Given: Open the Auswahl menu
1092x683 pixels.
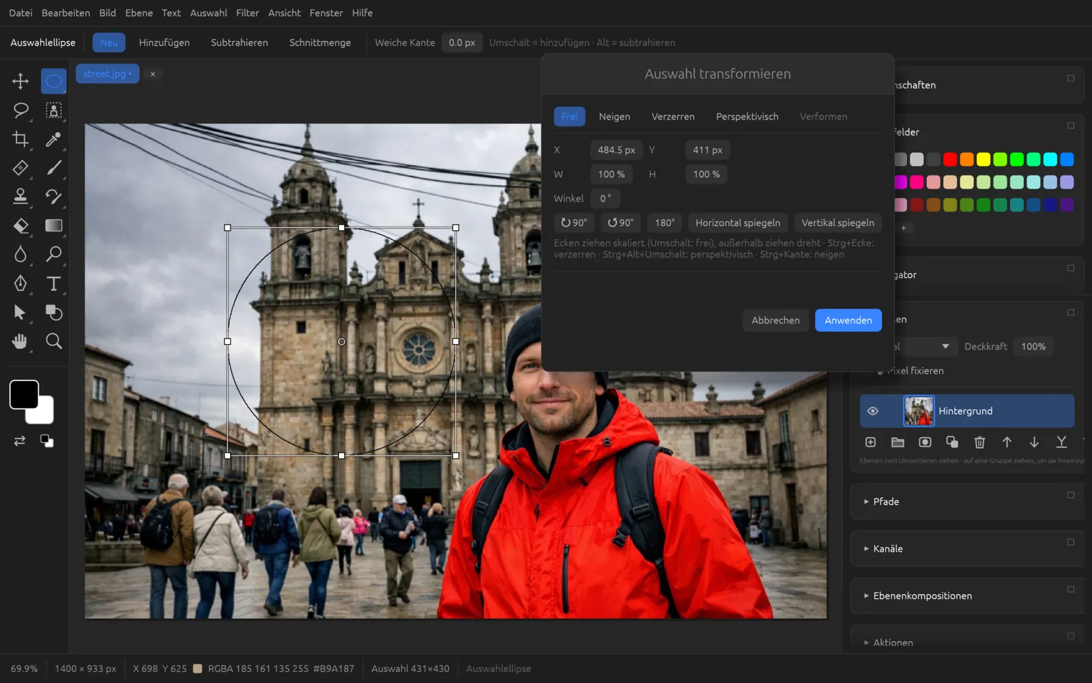Looking at the screenshot, I should [208, 13].
